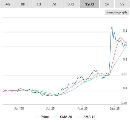Click the 0.2 y-axis value
Viewport: 130px width, 124px height.
tap(125, 59)
